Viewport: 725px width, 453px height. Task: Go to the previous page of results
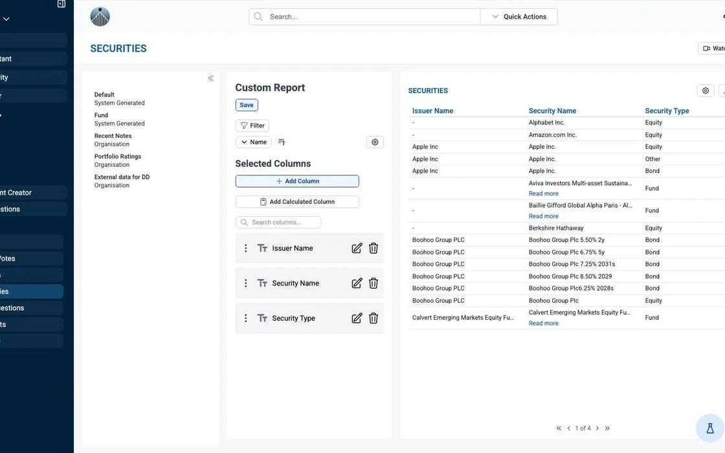(x=569, y=428)
